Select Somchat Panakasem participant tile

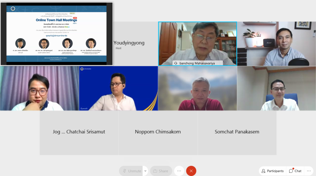pyautogui.click(x=237, y=132)
